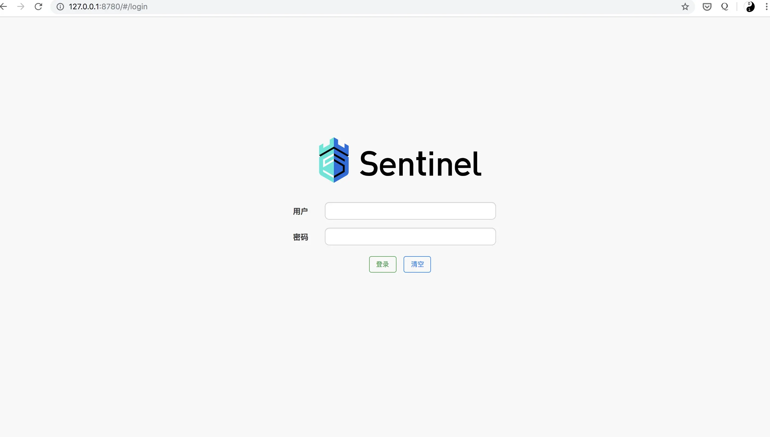Viewport: 770px width, 437px height.
Task: Open the yin-yang profile avatar
Action: pyautogui.click(x=750, y=7)
